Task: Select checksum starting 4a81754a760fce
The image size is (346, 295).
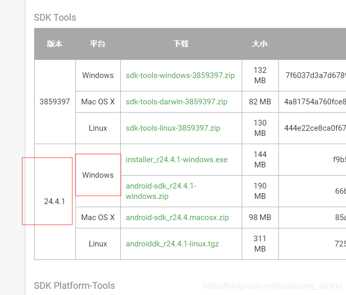Action: click(x=315, y=102)
